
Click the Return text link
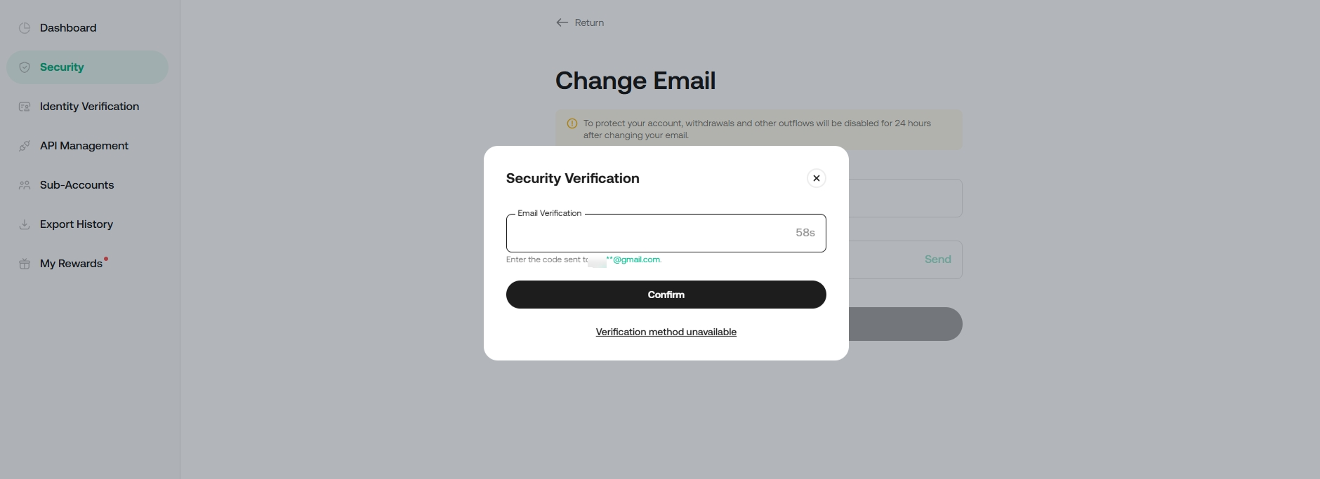(589, 22)
